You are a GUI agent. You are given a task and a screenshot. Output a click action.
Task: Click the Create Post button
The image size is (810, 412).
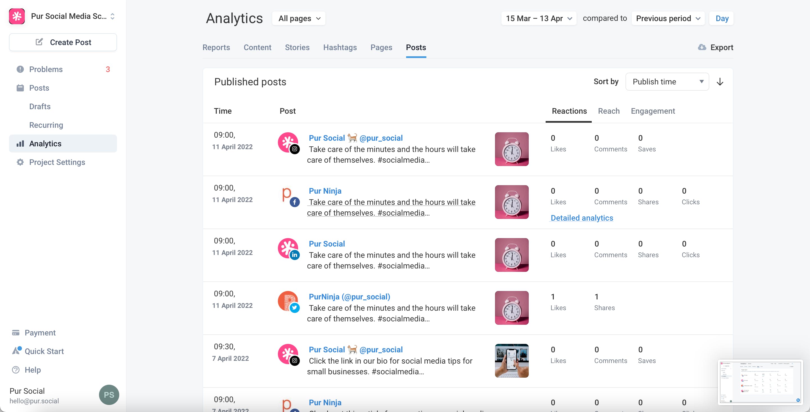[x=63, y=42]
